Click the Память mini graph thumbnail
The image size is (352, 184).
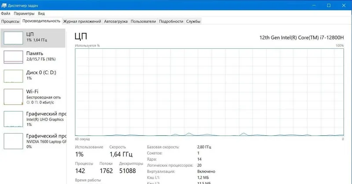[x=13, y=57]
